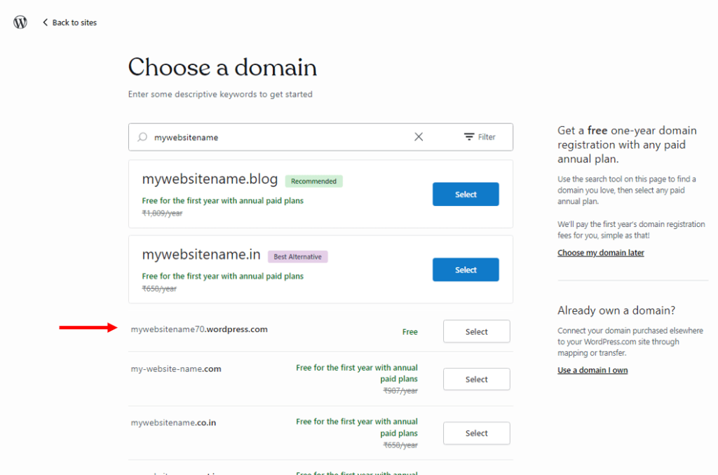Click the ₹907/year struck price
Image resolution: width=718 pixels, height=475 pixels.
(400, 390)
